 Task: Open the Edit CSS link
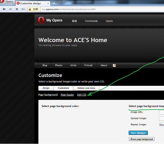[x=82, y=95]
